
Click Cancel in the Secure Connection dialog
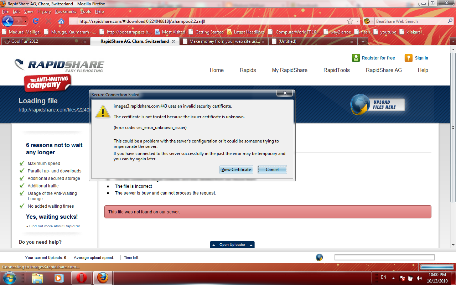pyautogui.click(x=272, y=170)
